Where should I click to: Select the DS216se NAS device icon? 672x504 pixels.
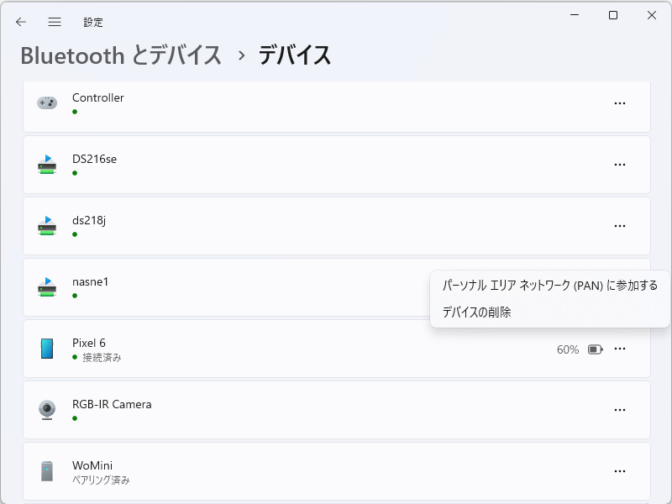click(46, 163)
